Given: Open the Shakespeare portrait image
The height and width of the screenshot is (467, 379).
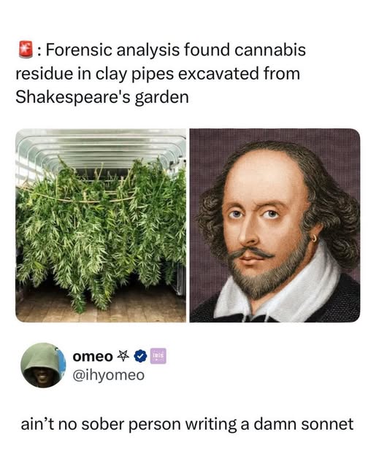Looking at the screenshot, I should 275,225.
